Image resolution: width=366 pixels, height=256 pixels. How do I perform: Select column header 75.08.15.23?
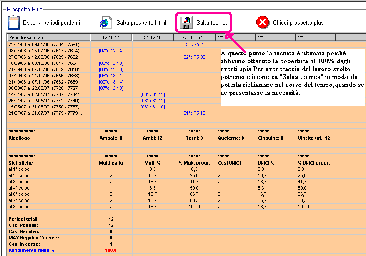pyautogui.click(x=194, y=37)
